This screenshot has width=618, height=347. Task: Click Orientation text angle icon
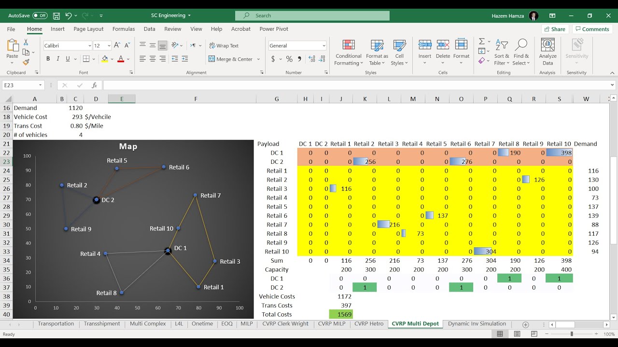point(175,45)
